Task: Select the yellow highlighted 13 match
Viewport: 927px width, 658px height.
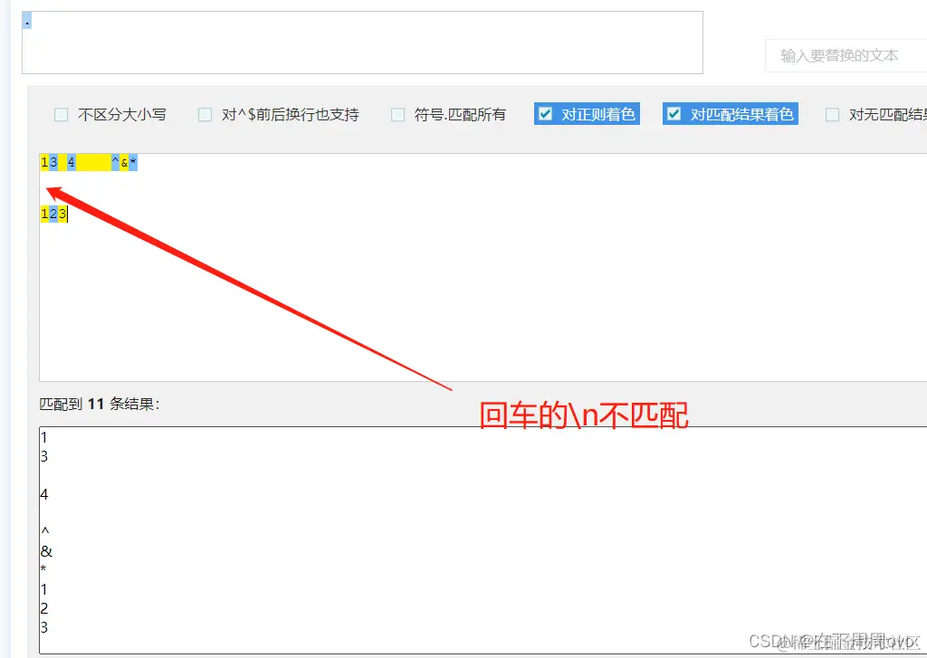Action: (x=47, y=162)
